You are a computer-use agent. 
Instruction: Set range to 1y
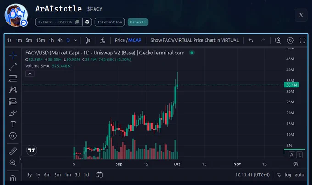pyautogui.click(x=38, y=174)
